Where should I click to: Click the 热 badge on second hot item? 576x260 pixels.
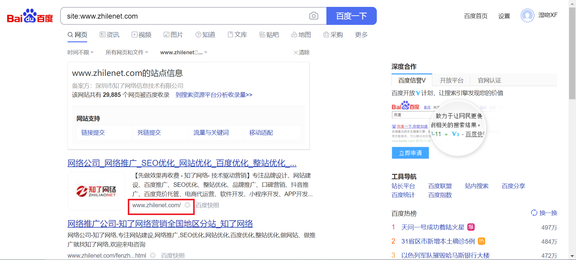click(x=481, y=241)
